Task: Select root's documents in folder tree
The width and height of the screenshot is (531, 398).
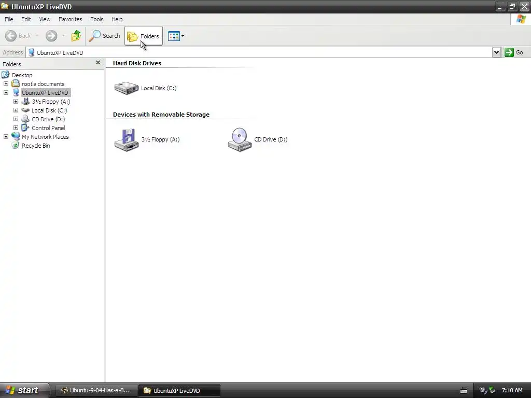Action: click(43, 84)
